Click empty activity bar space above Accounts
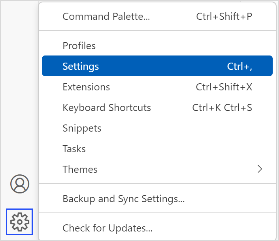 [20, 99]
